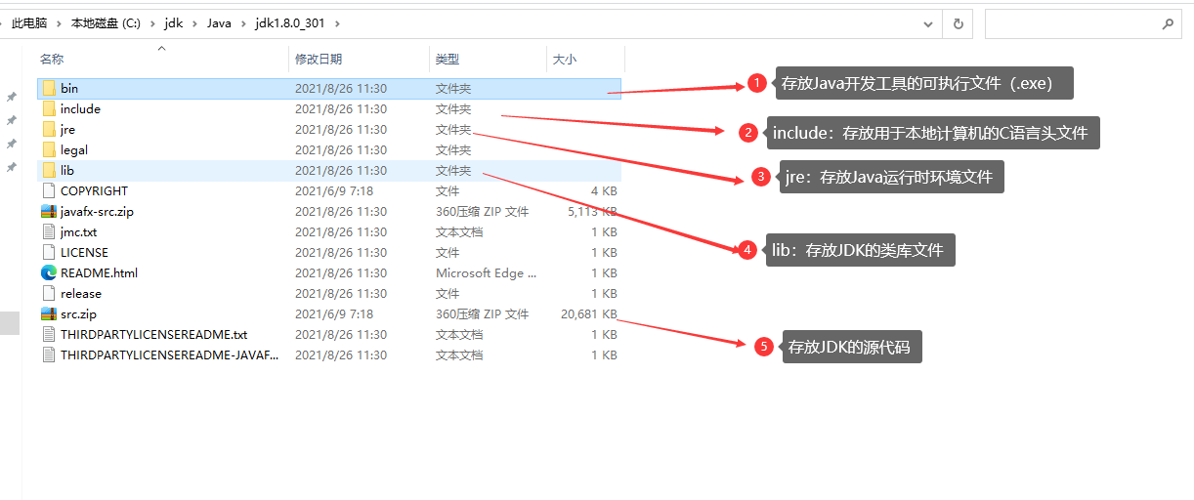The image size is (1194, 500).
Task: Select the file name THIRDPARTYLICENSEREADME.txt
Action: [x=153, y=334]
